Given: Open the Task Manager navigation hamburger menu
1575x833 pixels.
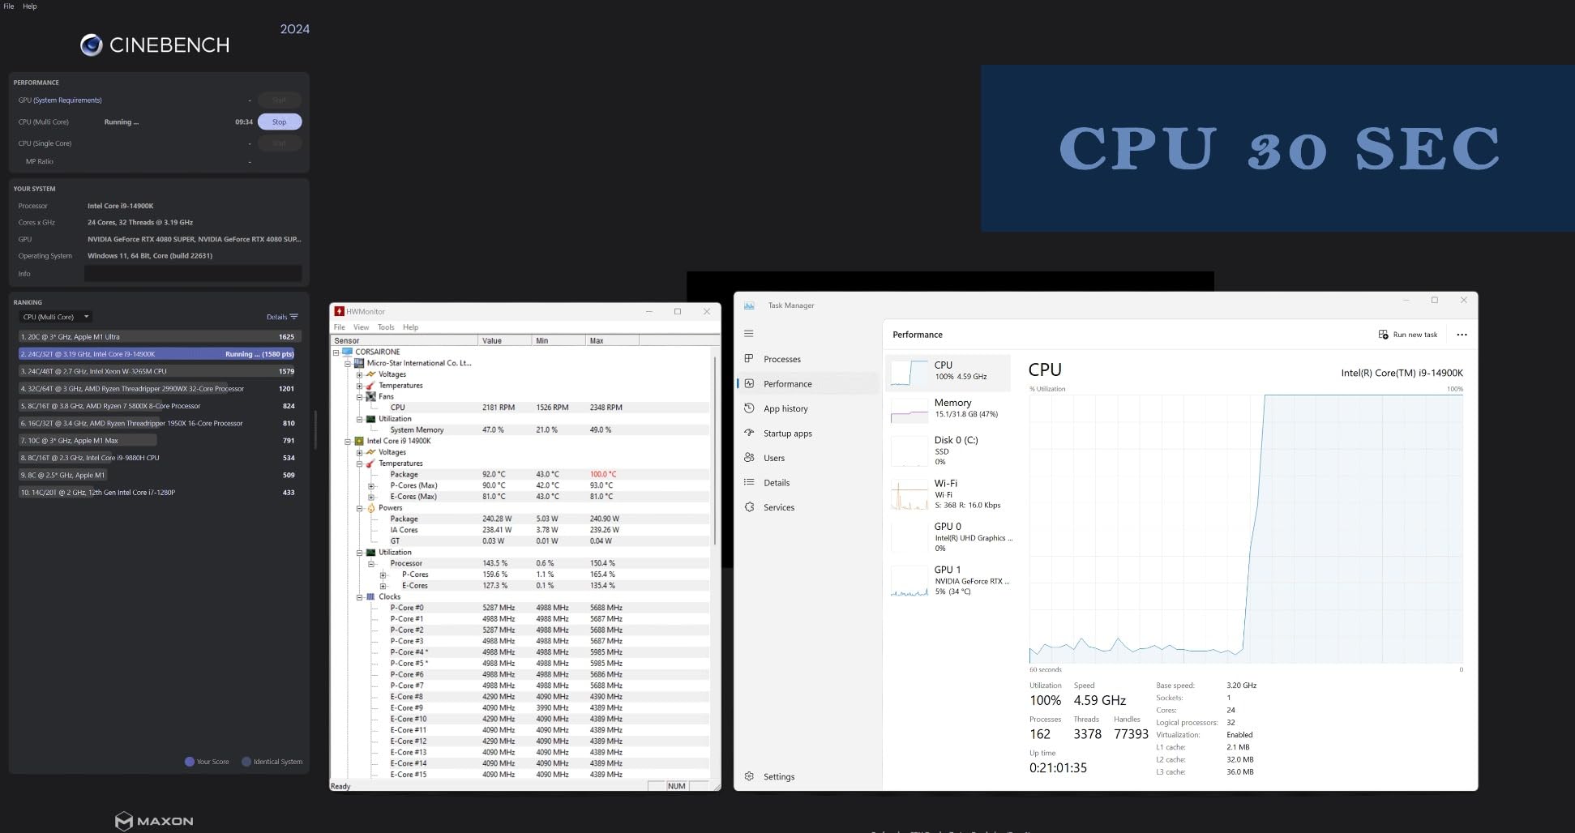Looking at the screenshot, I should (748, 334).
